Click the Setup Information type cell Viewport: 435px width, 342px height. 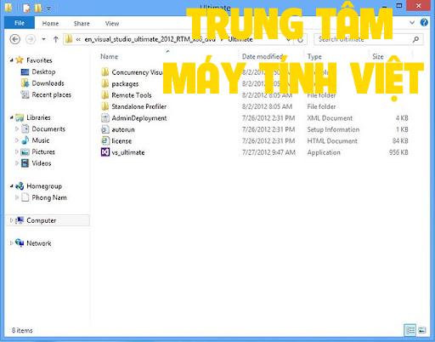pyautogui.click(x=333, y=129)
